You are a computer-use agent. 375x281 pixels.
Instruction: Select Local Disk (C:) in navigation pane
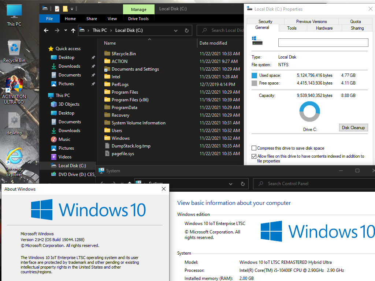(x=68, y=166)
